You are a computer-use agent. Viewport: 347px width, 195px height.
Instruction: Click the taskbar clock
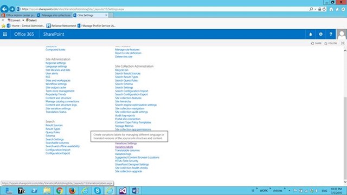336,191
